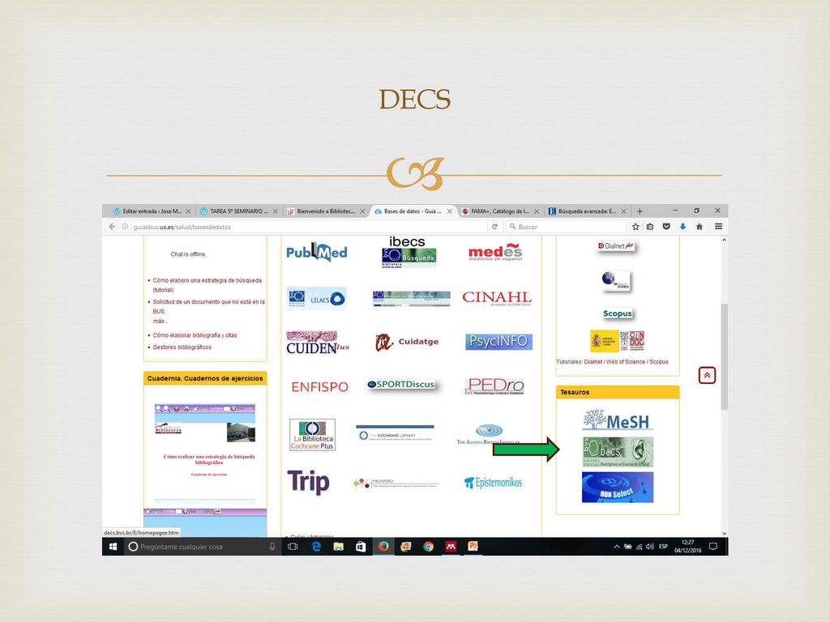The width and height of the screenshot is (830, 622).
Task: Open La Biblioteca Cochrane Plus logo
Action: click(312, 435)
